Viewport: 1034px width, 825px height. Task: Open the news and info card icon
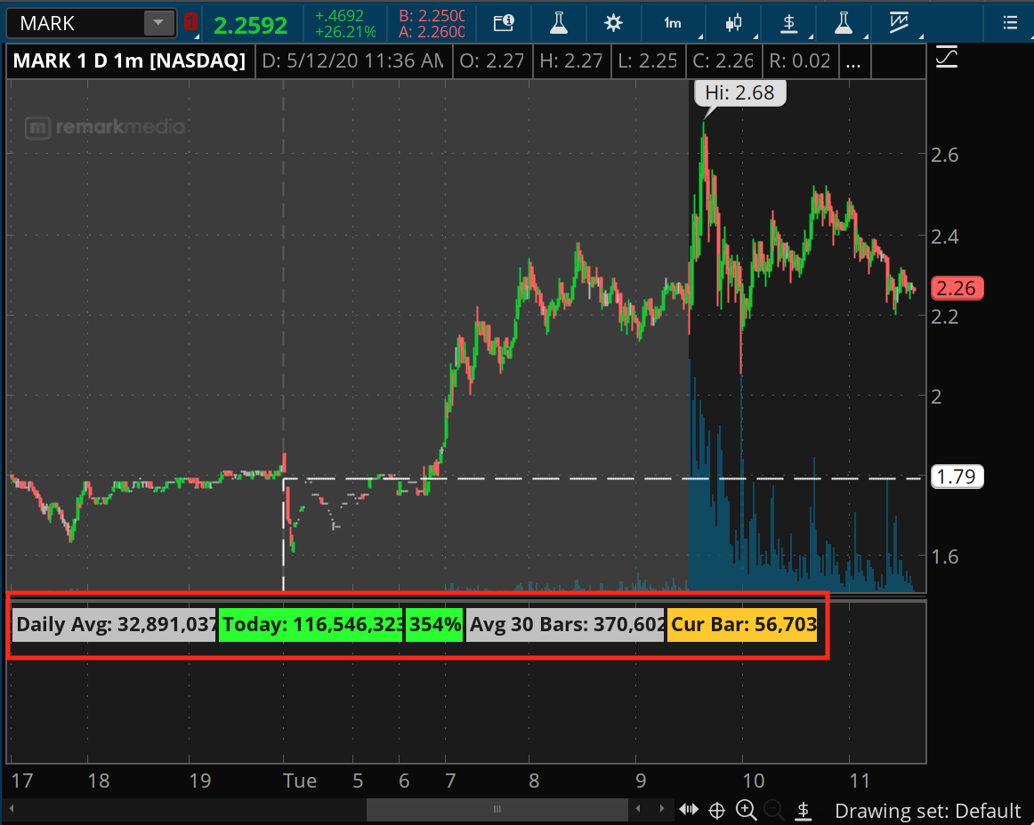point(503,23)
